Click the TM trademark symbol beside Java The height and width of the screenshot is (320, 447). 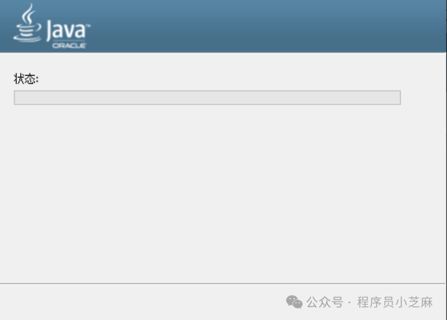pyautogui.click(x=88, y=26)
